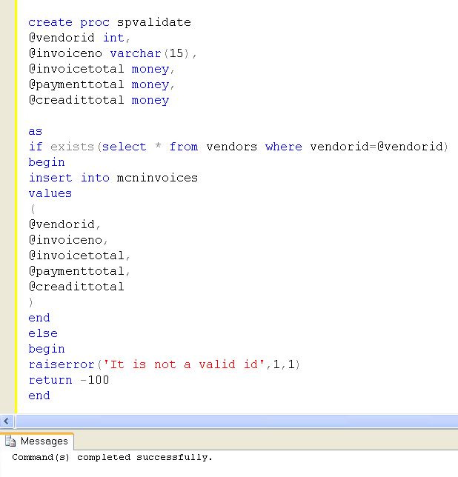Image resolution: width=458 pixels, height=477 pixels.
Task: Click the first 'begin' keyword after if exists
Action: tap(47, 162)
